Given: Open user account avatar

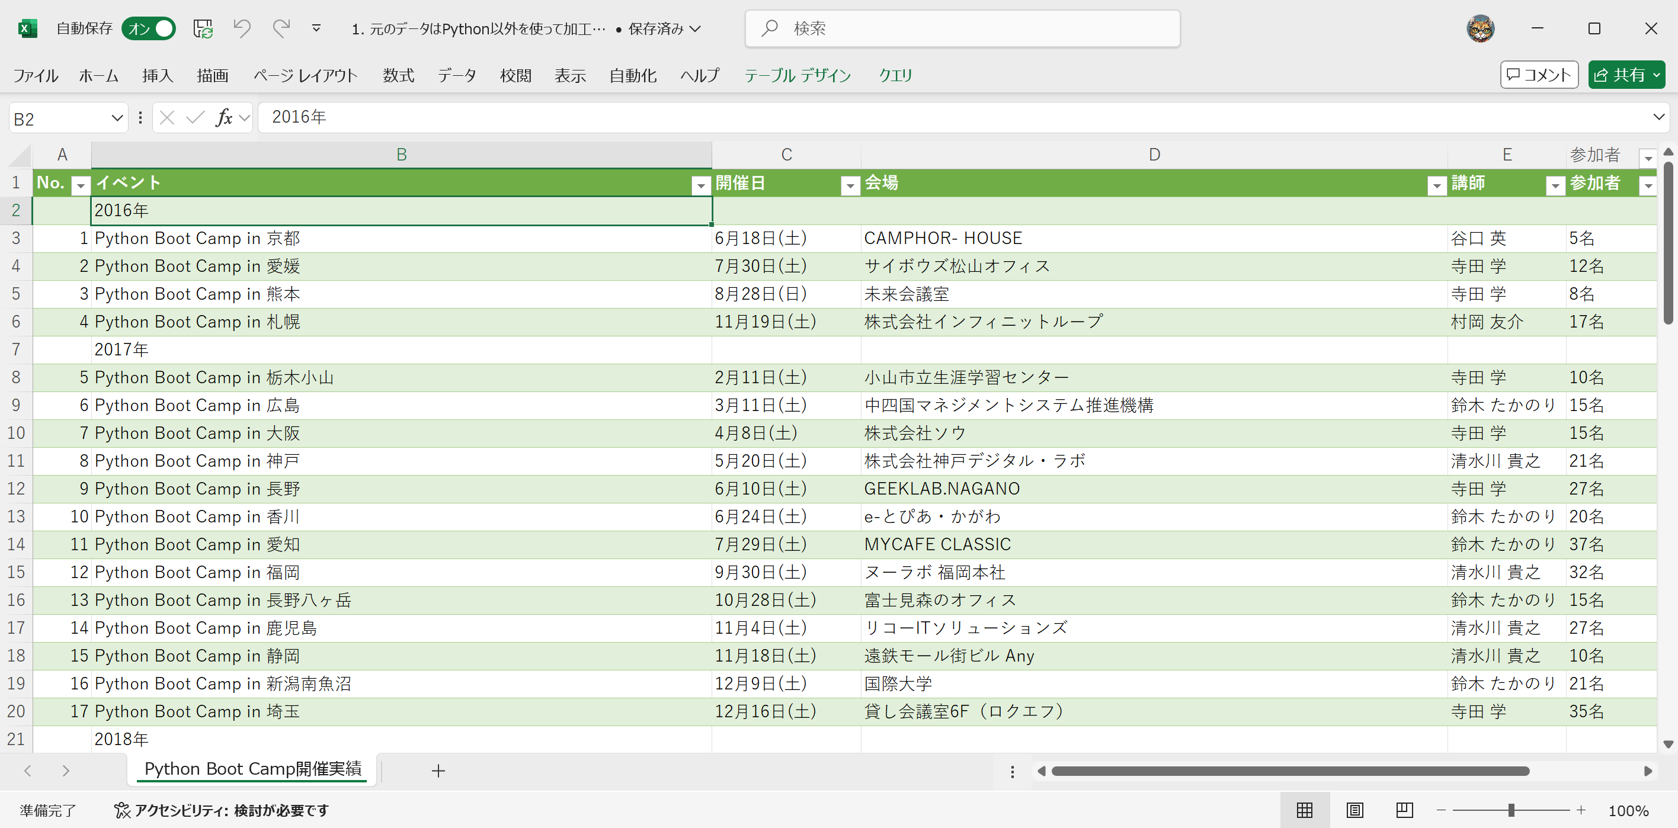Looking at the screenshot, I should pyautogui.click(x=1480, y=28).
